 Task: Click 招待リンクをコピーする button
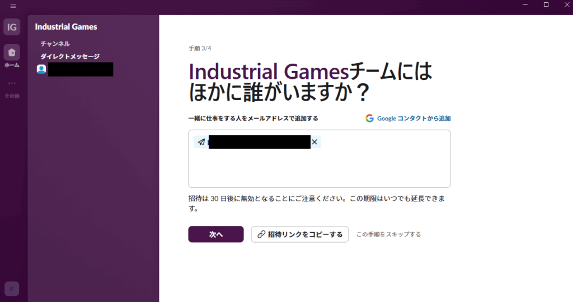pos(299,234)
